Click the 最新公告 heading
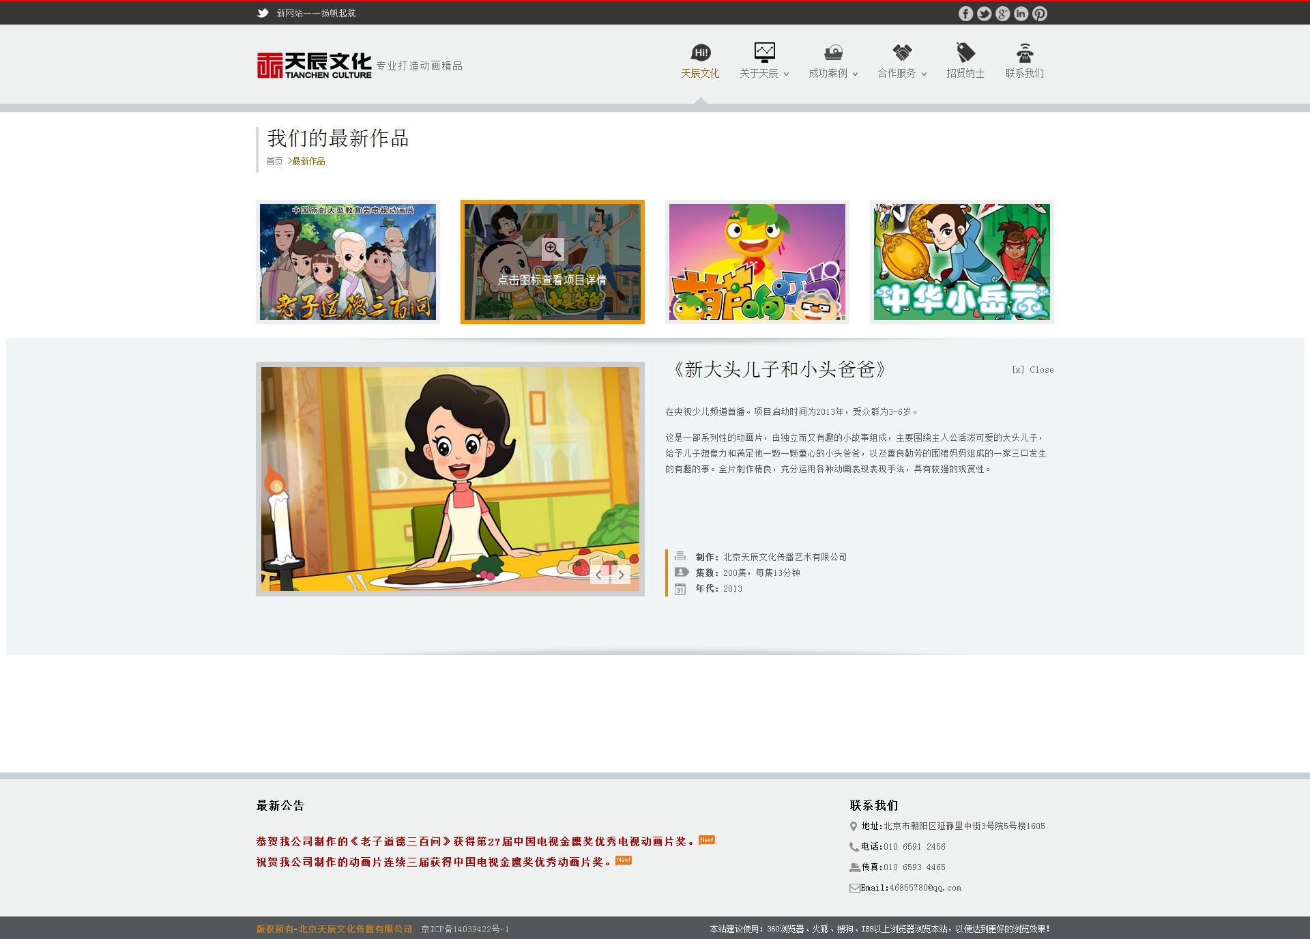The height and width of the screenshot is (939, 1310). tap(280, 805)
